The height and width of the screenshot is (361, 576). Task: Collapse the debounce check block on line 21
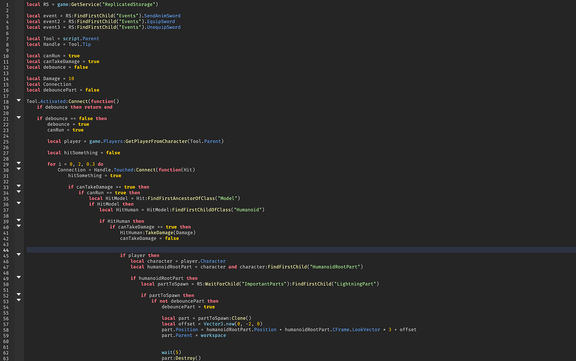[x=19, y=118]
